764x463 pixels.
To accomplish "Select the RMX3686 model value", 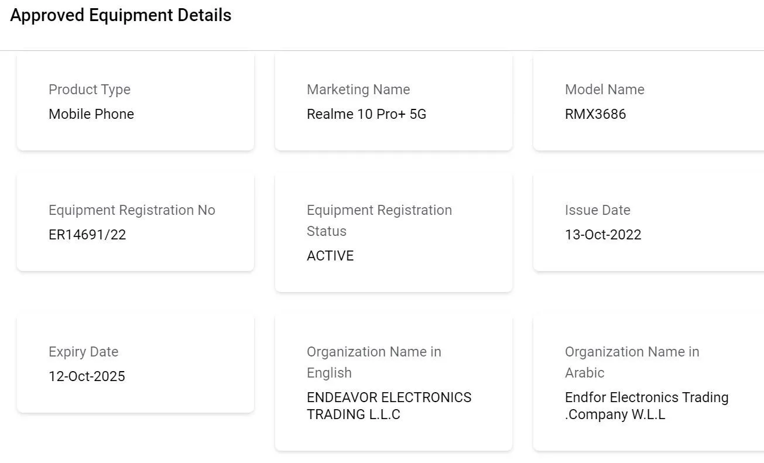I will pyautogui.click(x=595, y=114).
